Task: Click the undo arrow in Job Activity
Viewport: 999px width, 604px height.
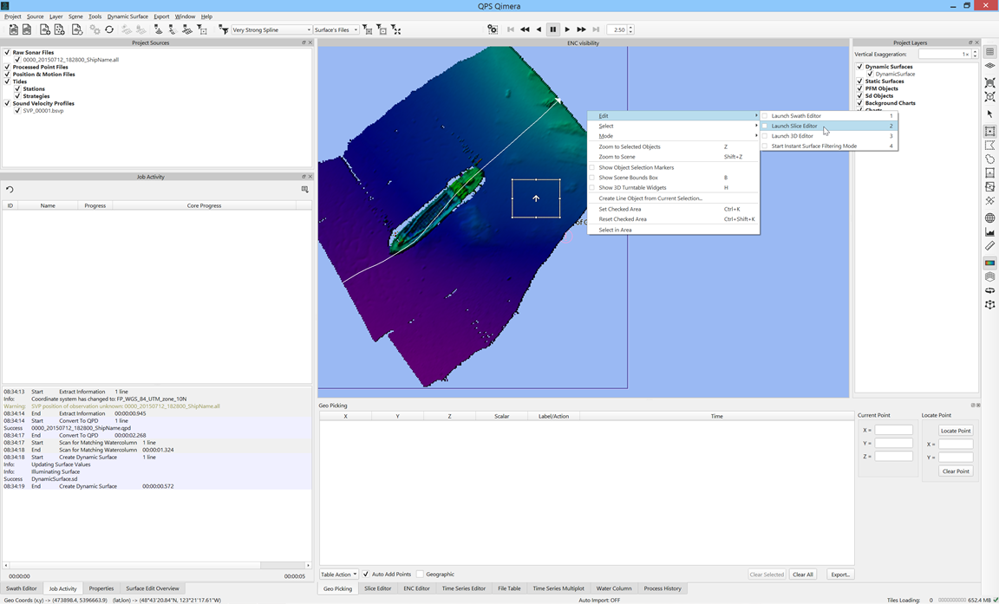Action: click(10, 189)
